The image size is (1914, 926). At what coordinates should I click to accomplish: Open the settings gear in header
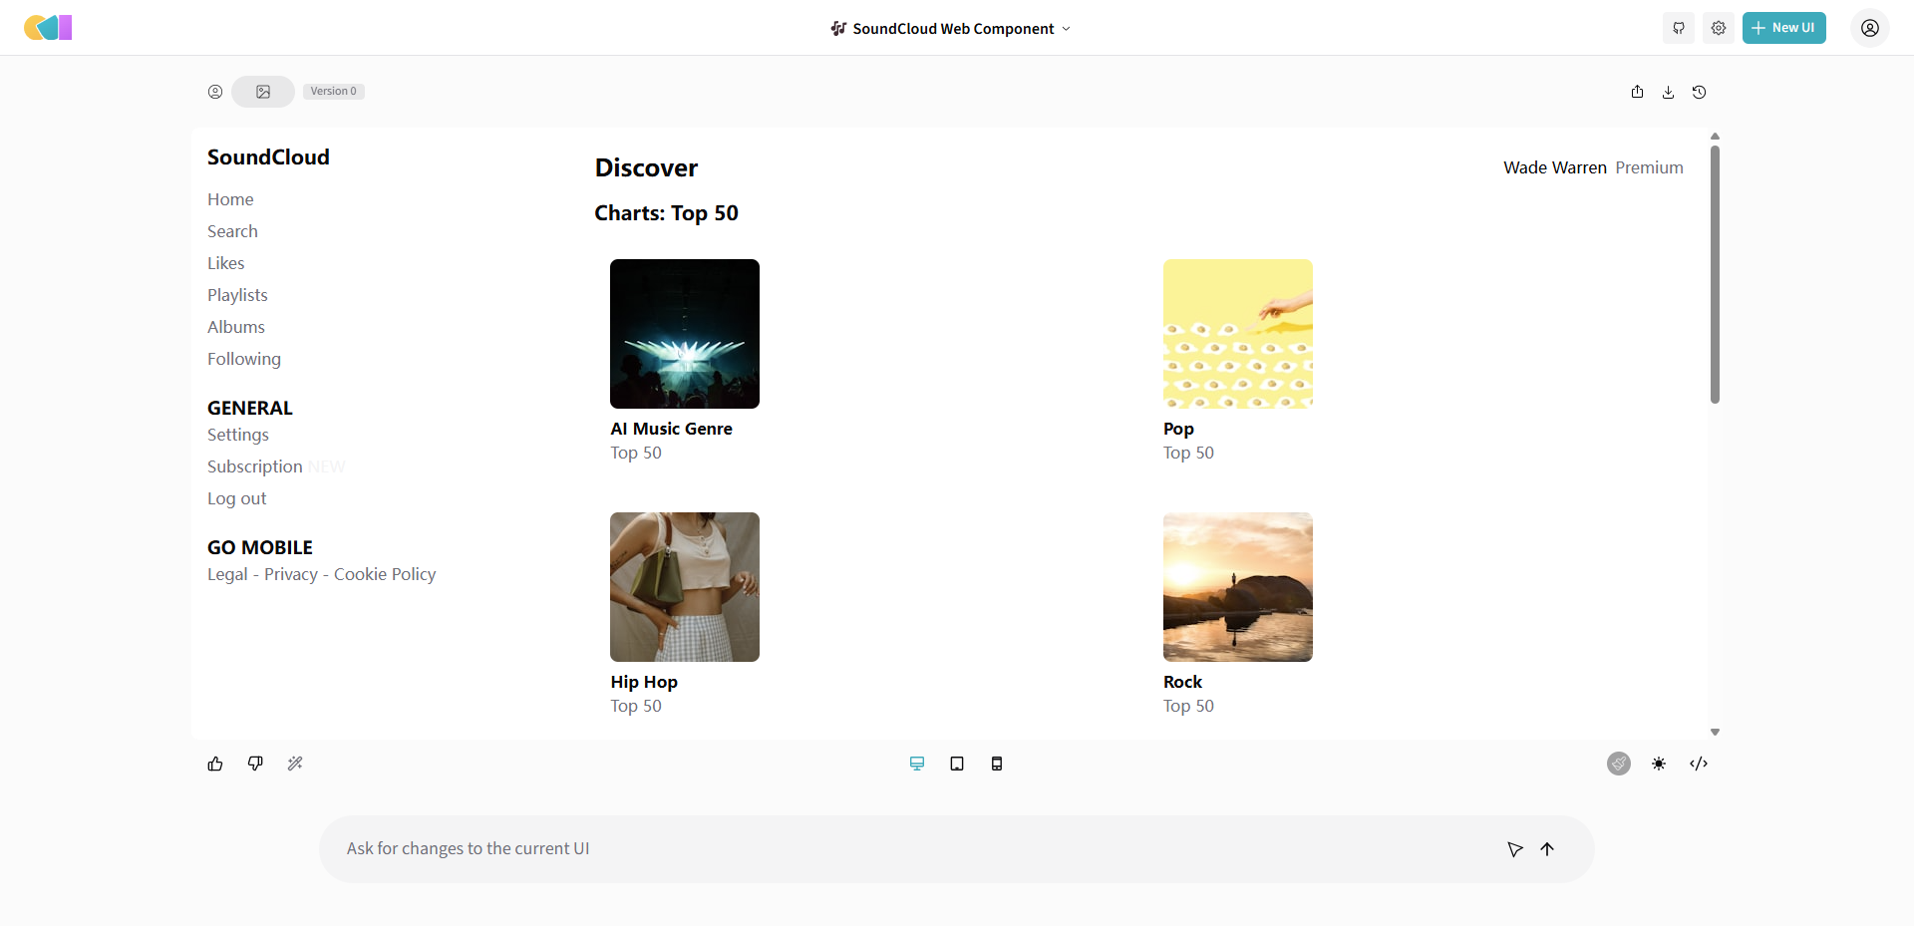[x=1719, y=28]
